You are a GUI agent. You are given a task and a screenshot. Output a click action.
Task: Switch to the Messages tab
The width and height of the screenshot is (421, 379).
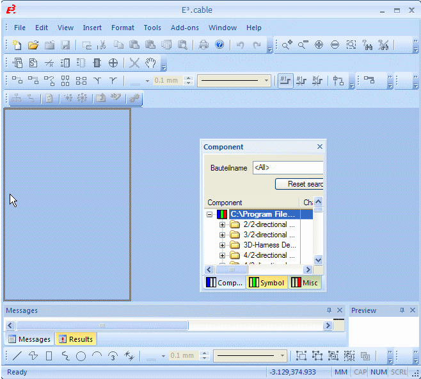(x=29, y=339)
